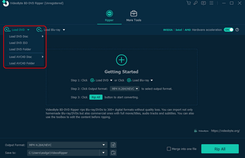Viewport: 245px width, 158px height.
Task: Click the VideoByte app logo in title bar
Action: [x=6, y=3]
